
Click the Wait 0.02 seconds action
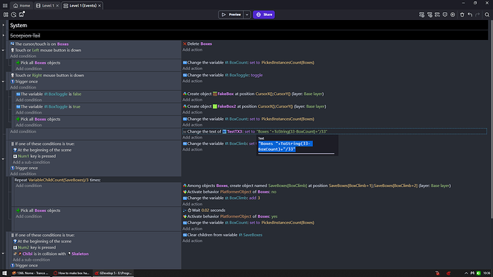coord(204,210)
